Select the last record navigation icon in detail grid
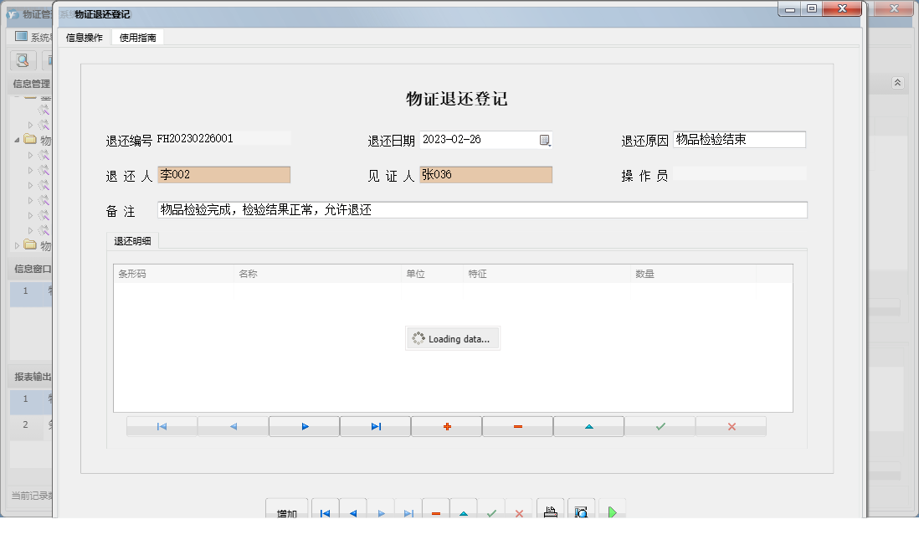The width and height of the screenshot is (919, 540). pyautogui.click(x=375, y=426)
